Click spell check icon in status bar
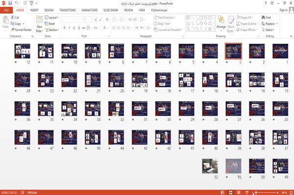This screenshot has height=195, width=294. pos(23,193)
